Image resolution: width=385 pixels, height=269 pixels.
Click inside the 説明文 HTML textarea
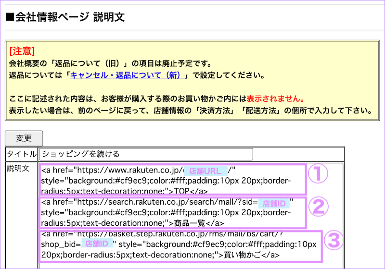tap(191, 216)
